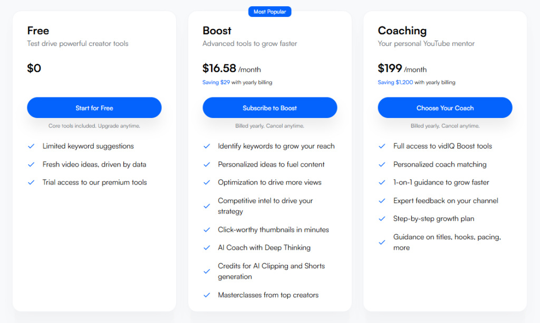The height and width of the screenshot is (323, 540).
Task: Click the checkmark next to Fresh video ideas
Action: (31, 164)
